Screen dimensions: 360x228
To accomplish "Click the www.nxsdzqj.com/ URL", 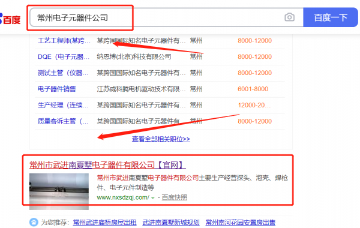I will [123, 197].
